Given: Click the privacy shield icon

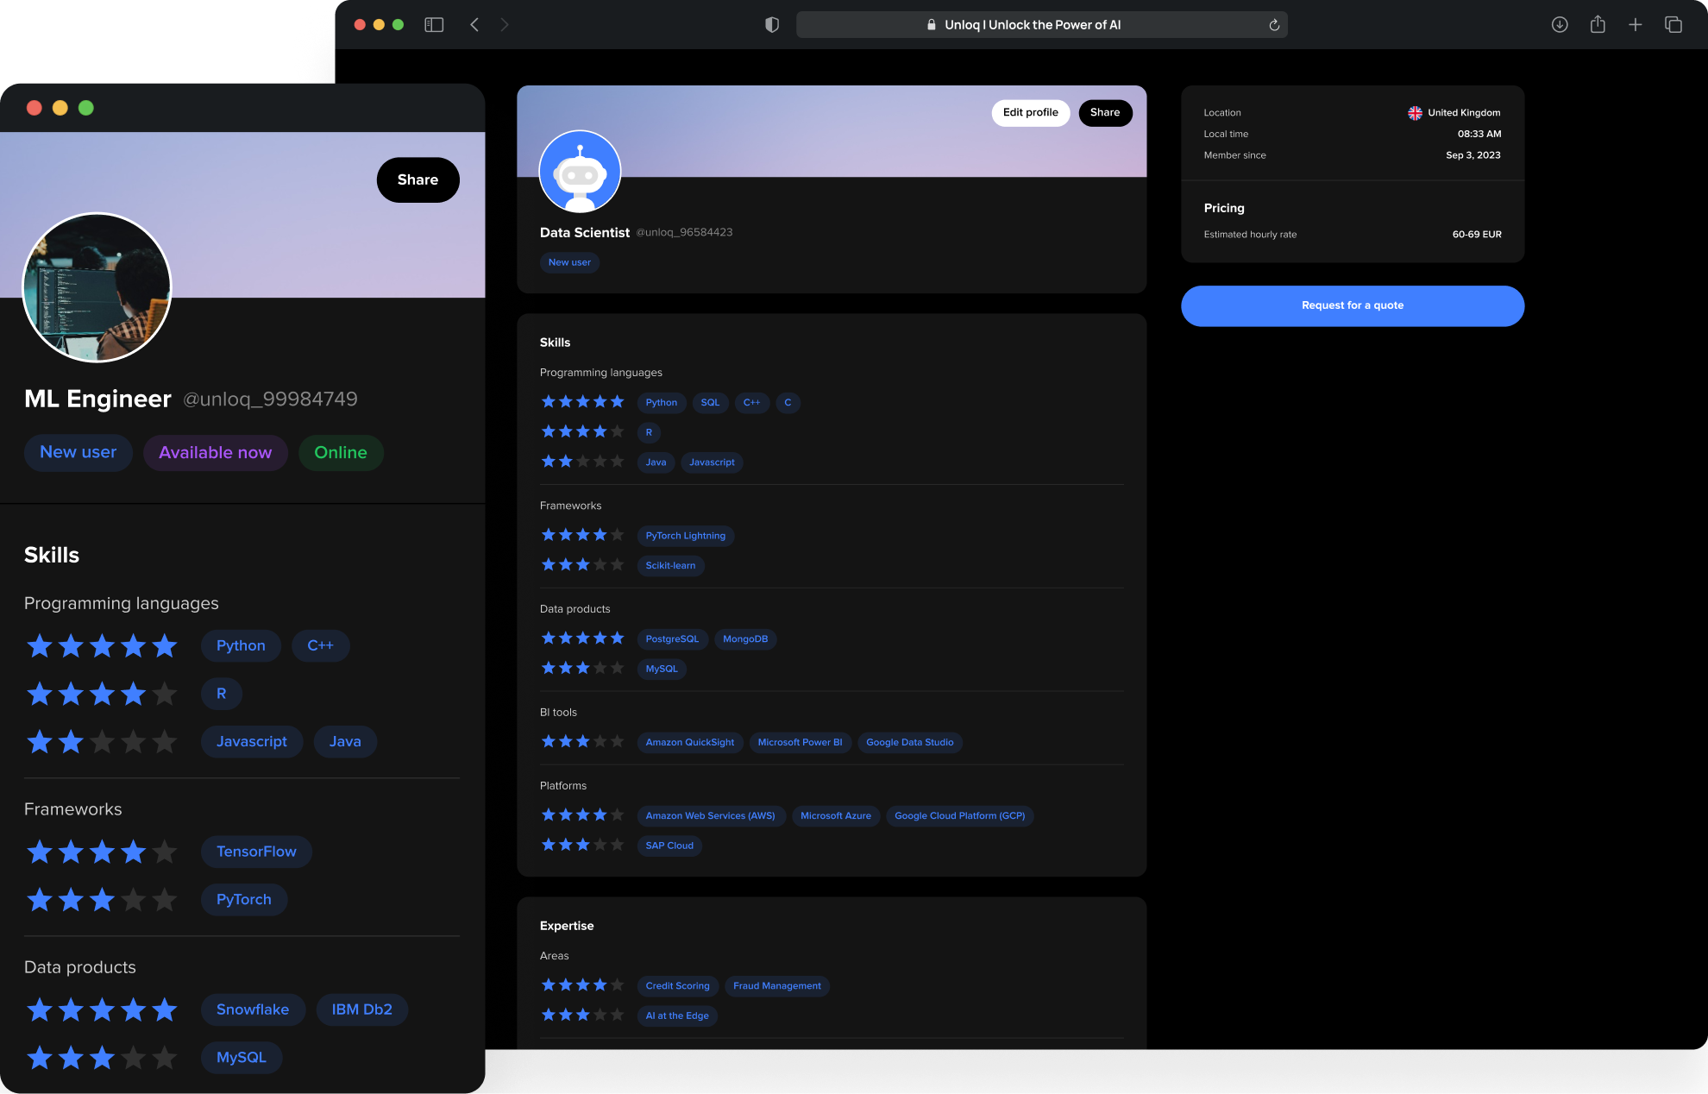Looking at the screenshot, I should [x=772, y=25].
